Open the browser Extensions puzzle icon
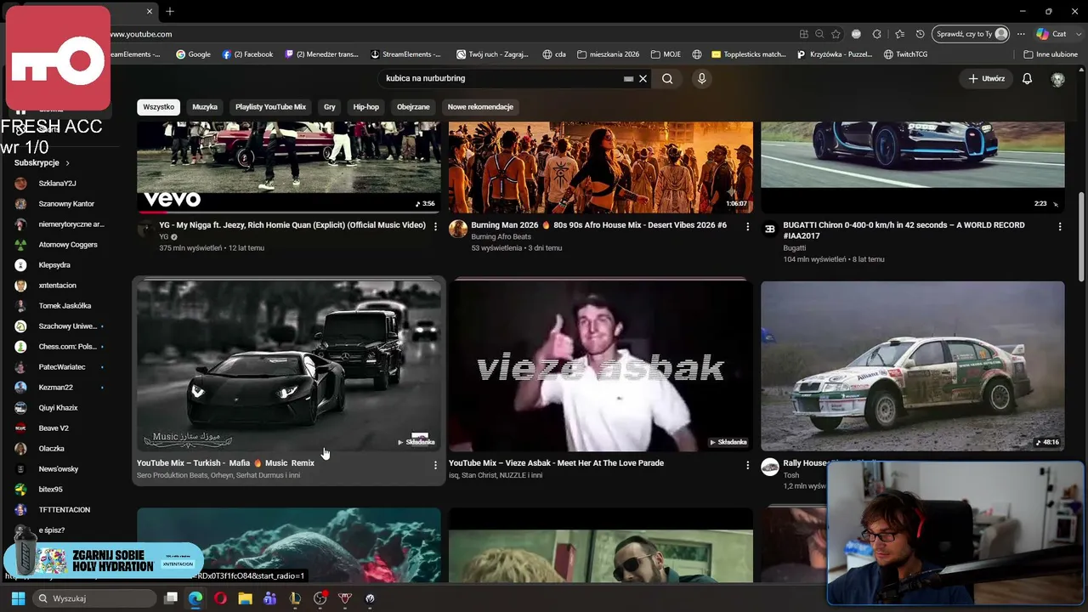This screenshot has width=1088, height=612. (x=877, y=34)
